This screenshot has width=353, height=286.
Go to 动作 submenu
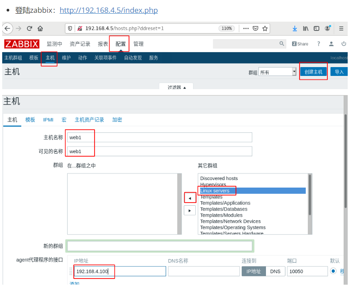[x=83, y=58]
